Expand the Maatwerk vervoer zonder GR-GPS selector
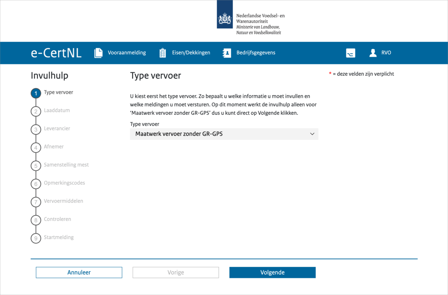Image resolution: width=448 pixels, height=295 pixels. 224,134
